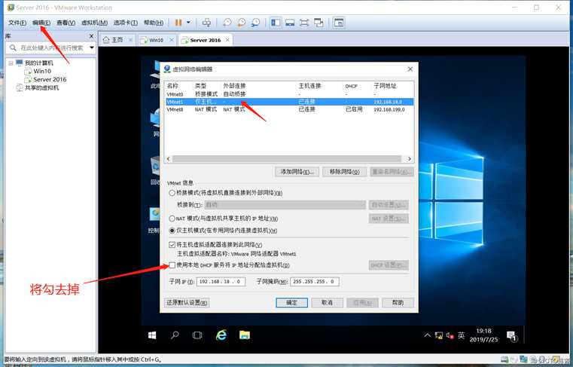The width and height of the screenshot is (573, 367).
Task: Close the Server 2016 tab
Action: tap(227, 40)
